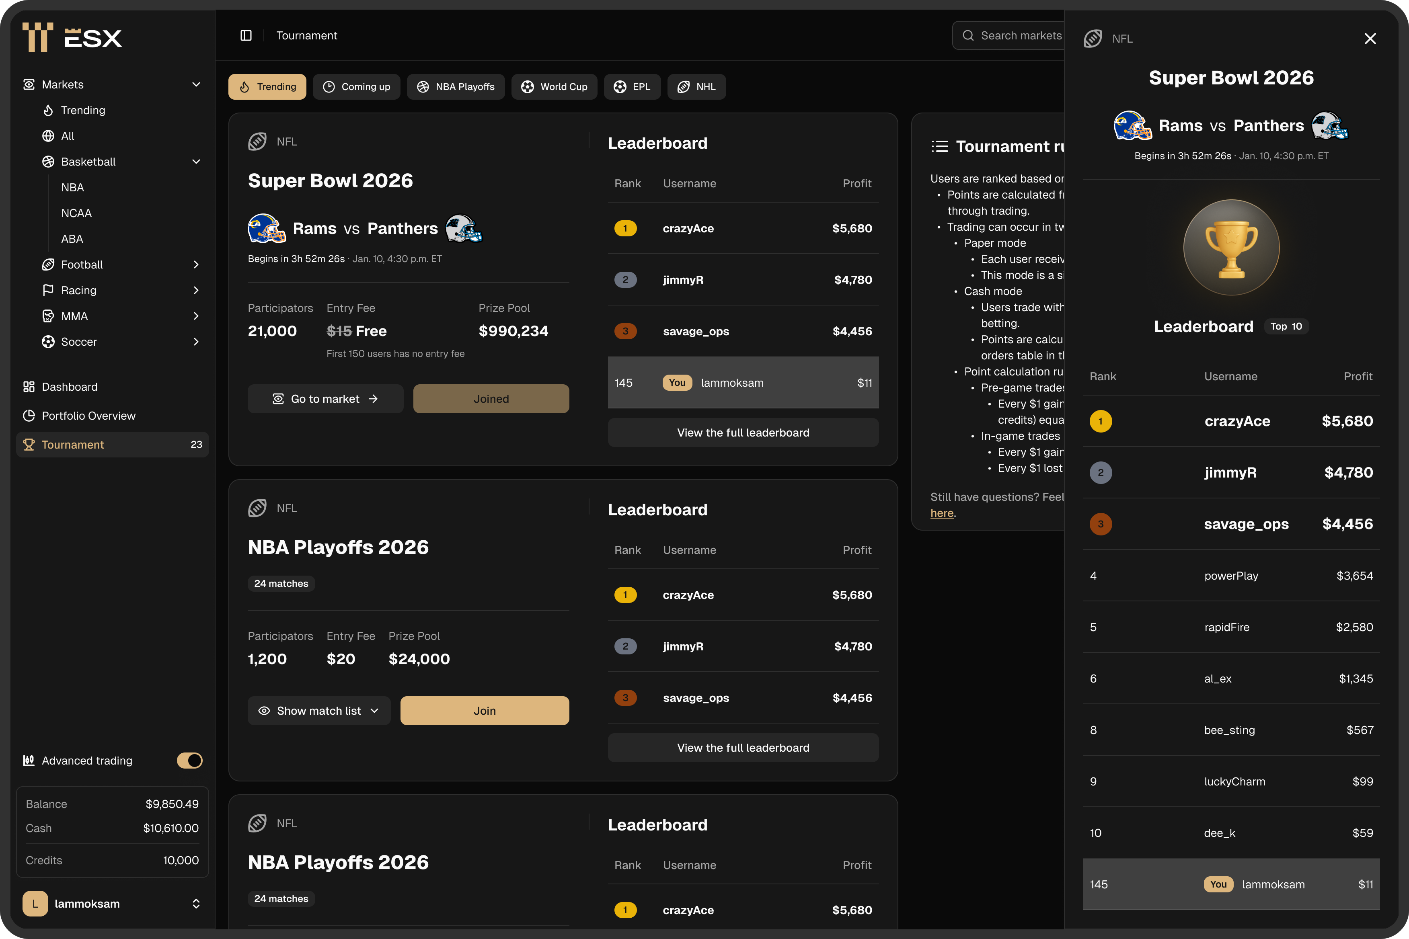Viewport: 1409px width, 939px height.
Task: Click the Dashboard grid icon
Action: (x=29, y=387)
